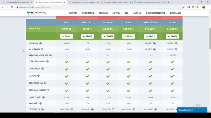Show LSCACHE info icon tooltip
211x118 pixels.
click(x=39, y=76)
